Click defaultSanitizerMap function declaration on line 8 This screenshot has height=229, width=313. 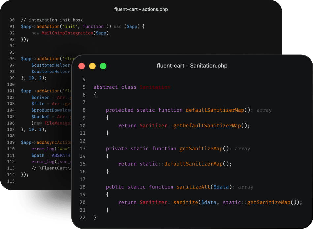215,110
